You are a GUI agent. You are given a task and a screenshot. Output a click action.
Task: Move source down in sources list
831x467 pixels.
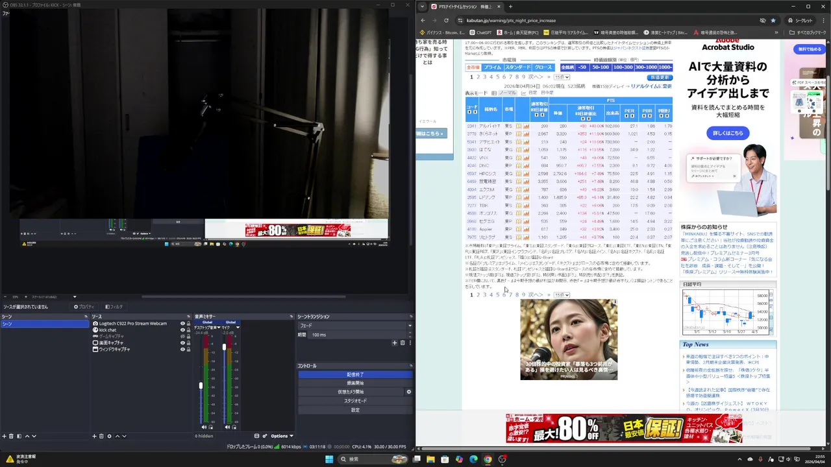coord(124,436)
